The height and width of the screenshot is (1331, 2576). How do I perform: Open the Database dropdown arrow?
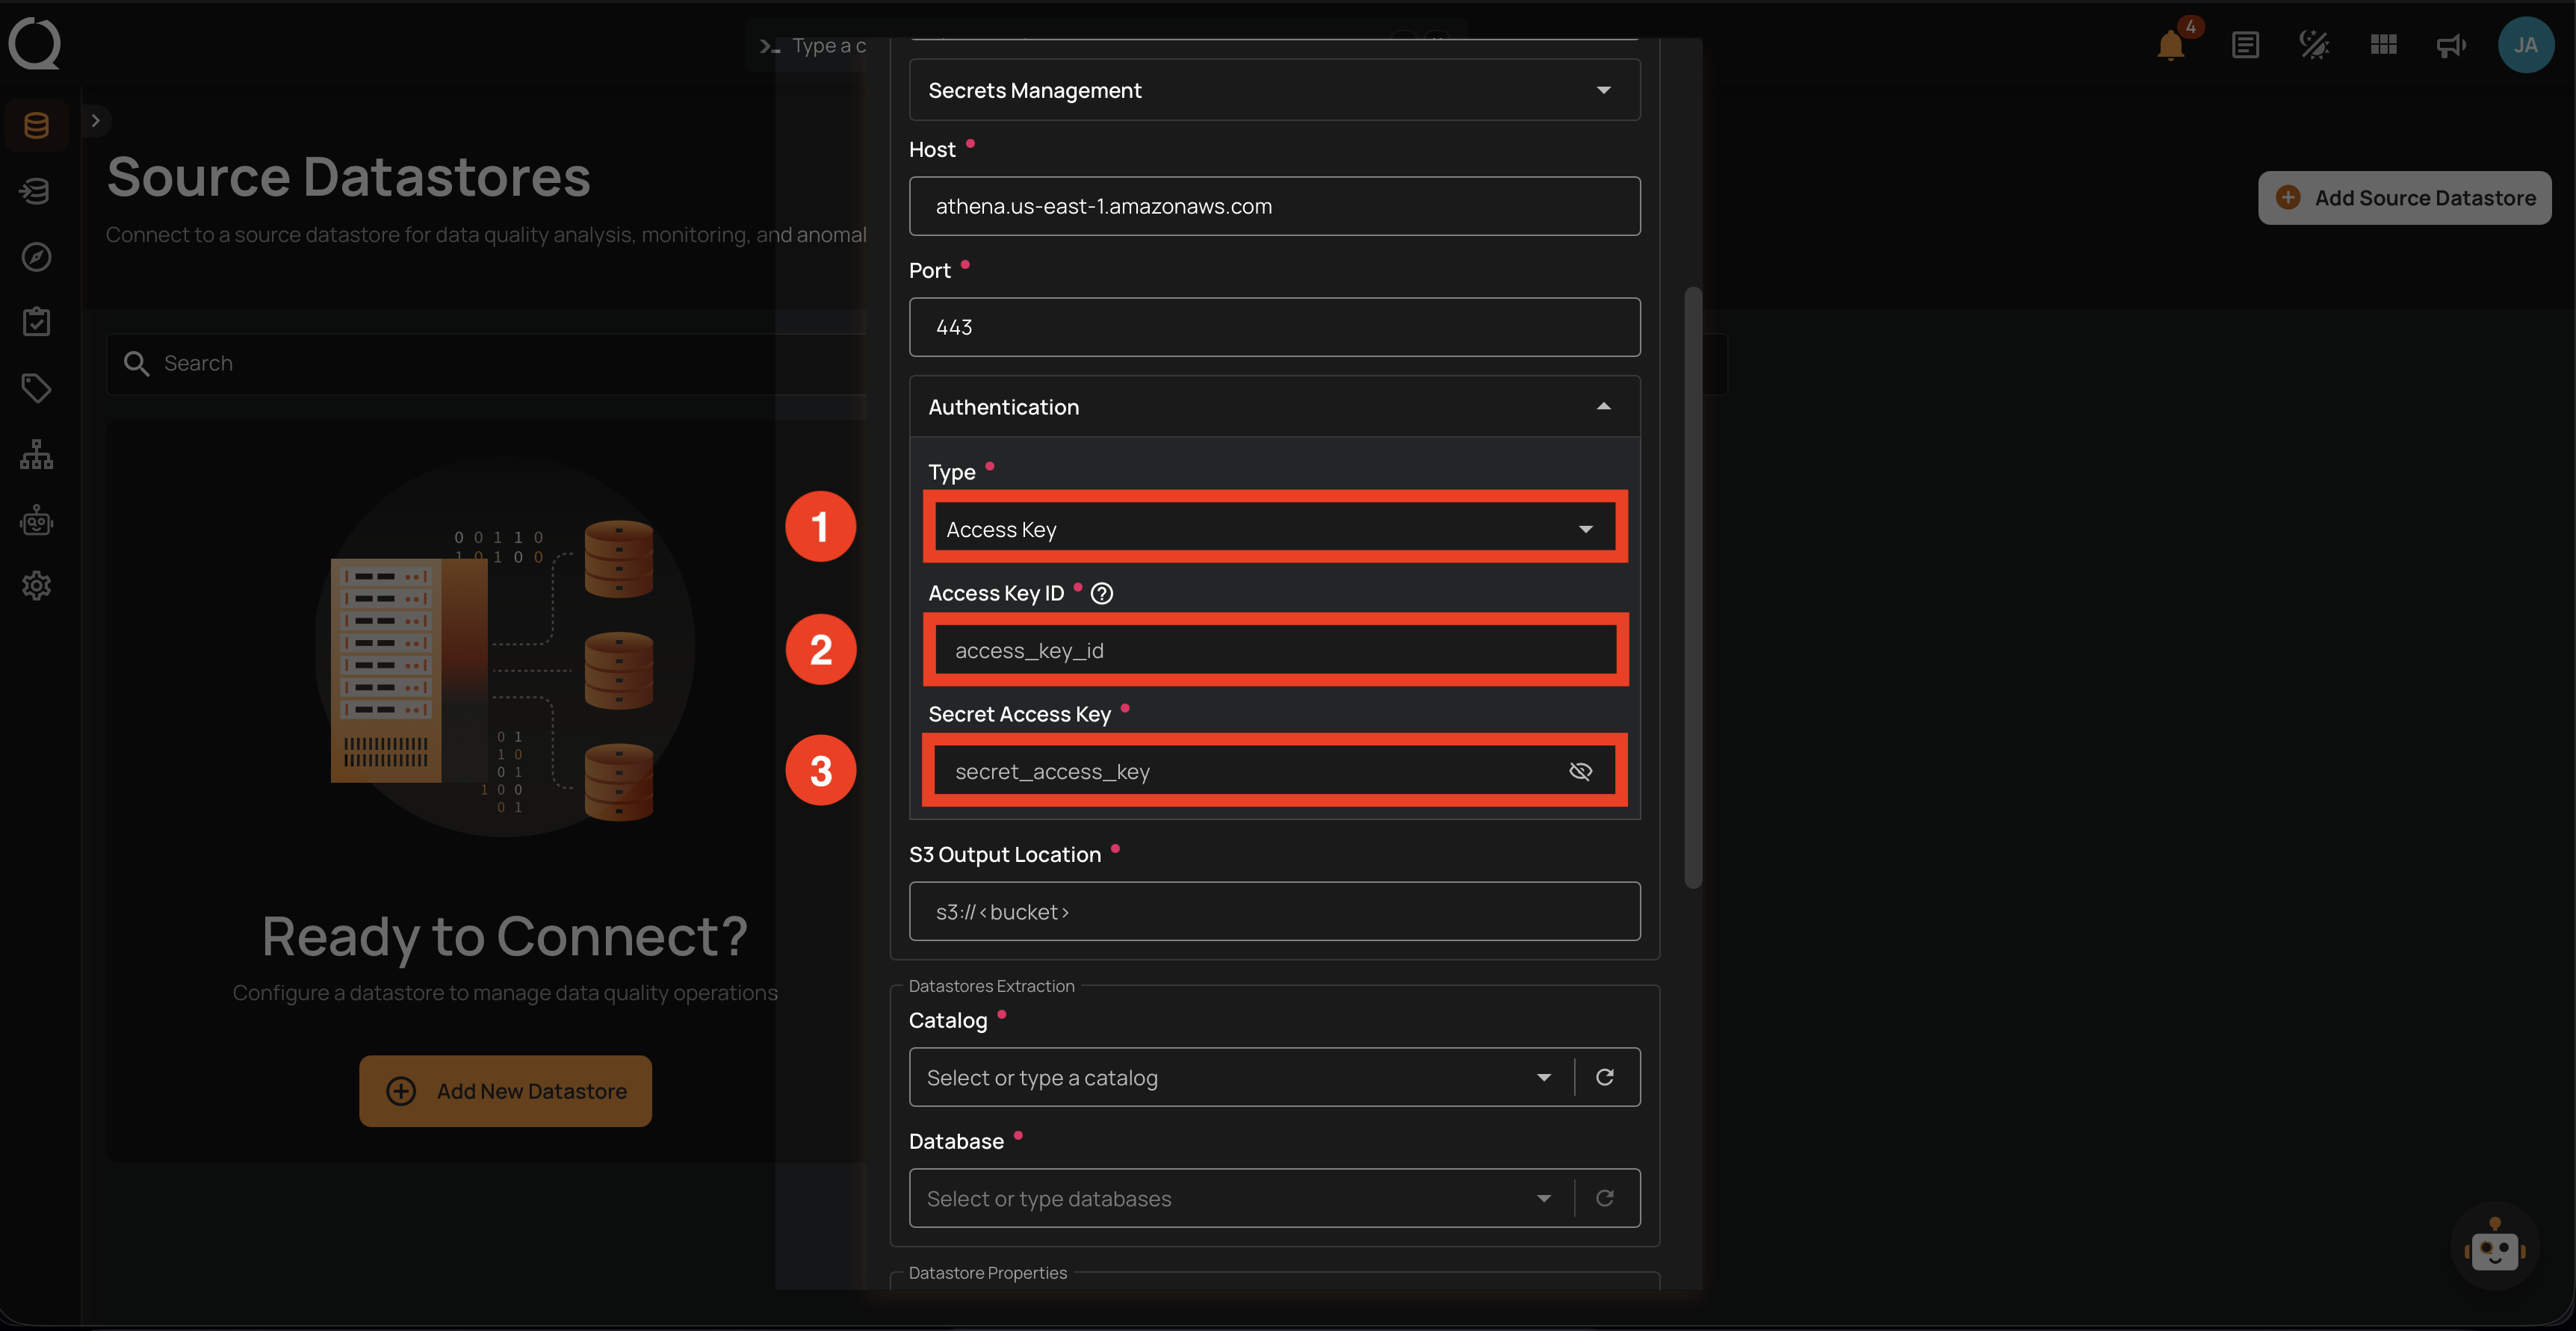[x=1544, y=1198]
